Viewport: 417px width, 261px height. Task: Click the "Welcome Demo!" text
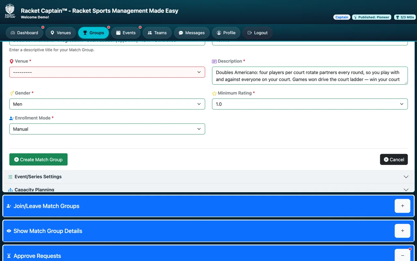pos(35,17)
